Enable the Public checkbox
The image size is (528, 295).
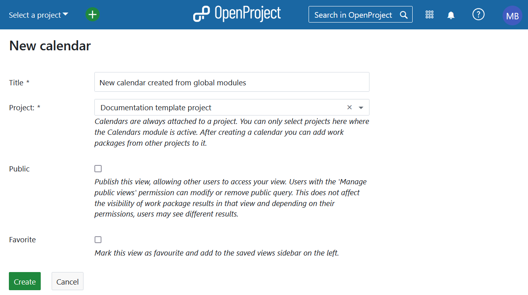tap(98, 169)
